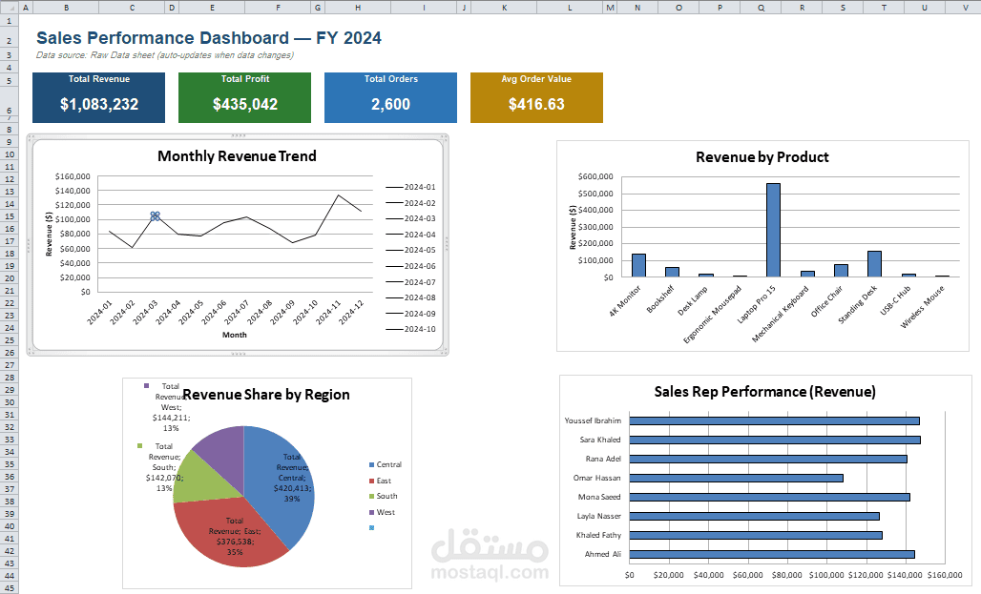
Task: Select column B header
Action: point(66,8)
